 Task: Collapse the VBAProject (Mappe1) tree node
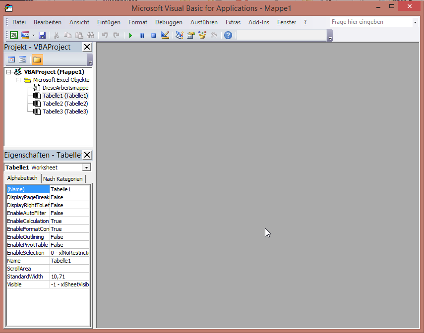[8, 72]
